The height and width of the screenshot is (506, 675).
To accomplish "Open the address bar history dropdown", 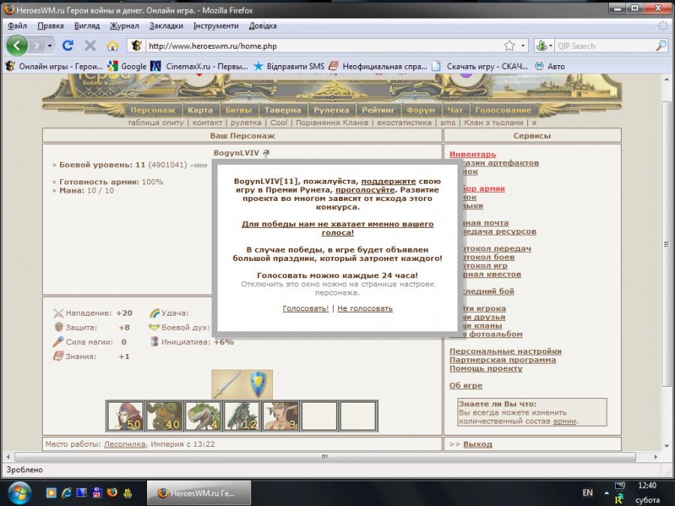I will coord(523,46).
